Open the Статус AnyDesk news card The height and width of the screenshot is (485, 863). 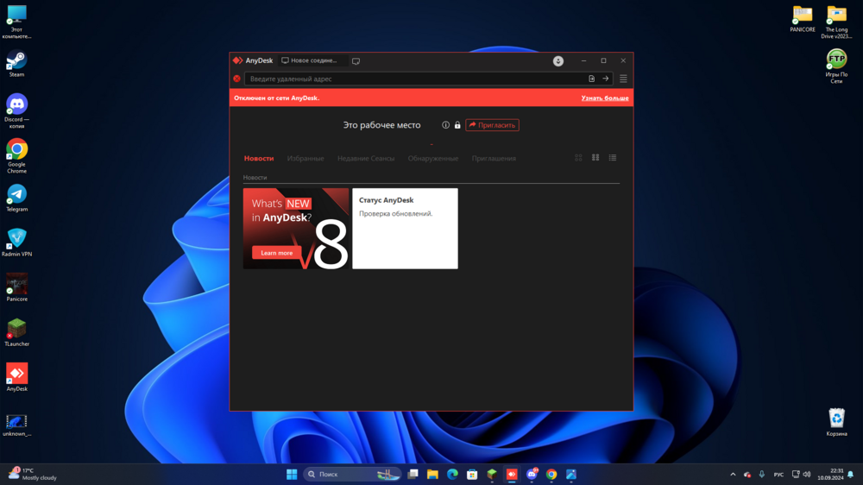[x=405, y=229]
